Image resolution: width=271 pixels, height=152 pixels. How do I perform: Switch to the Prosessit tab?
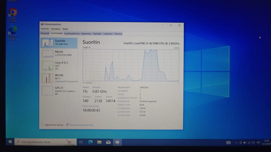pyautogui.click(x=45, y=33)
